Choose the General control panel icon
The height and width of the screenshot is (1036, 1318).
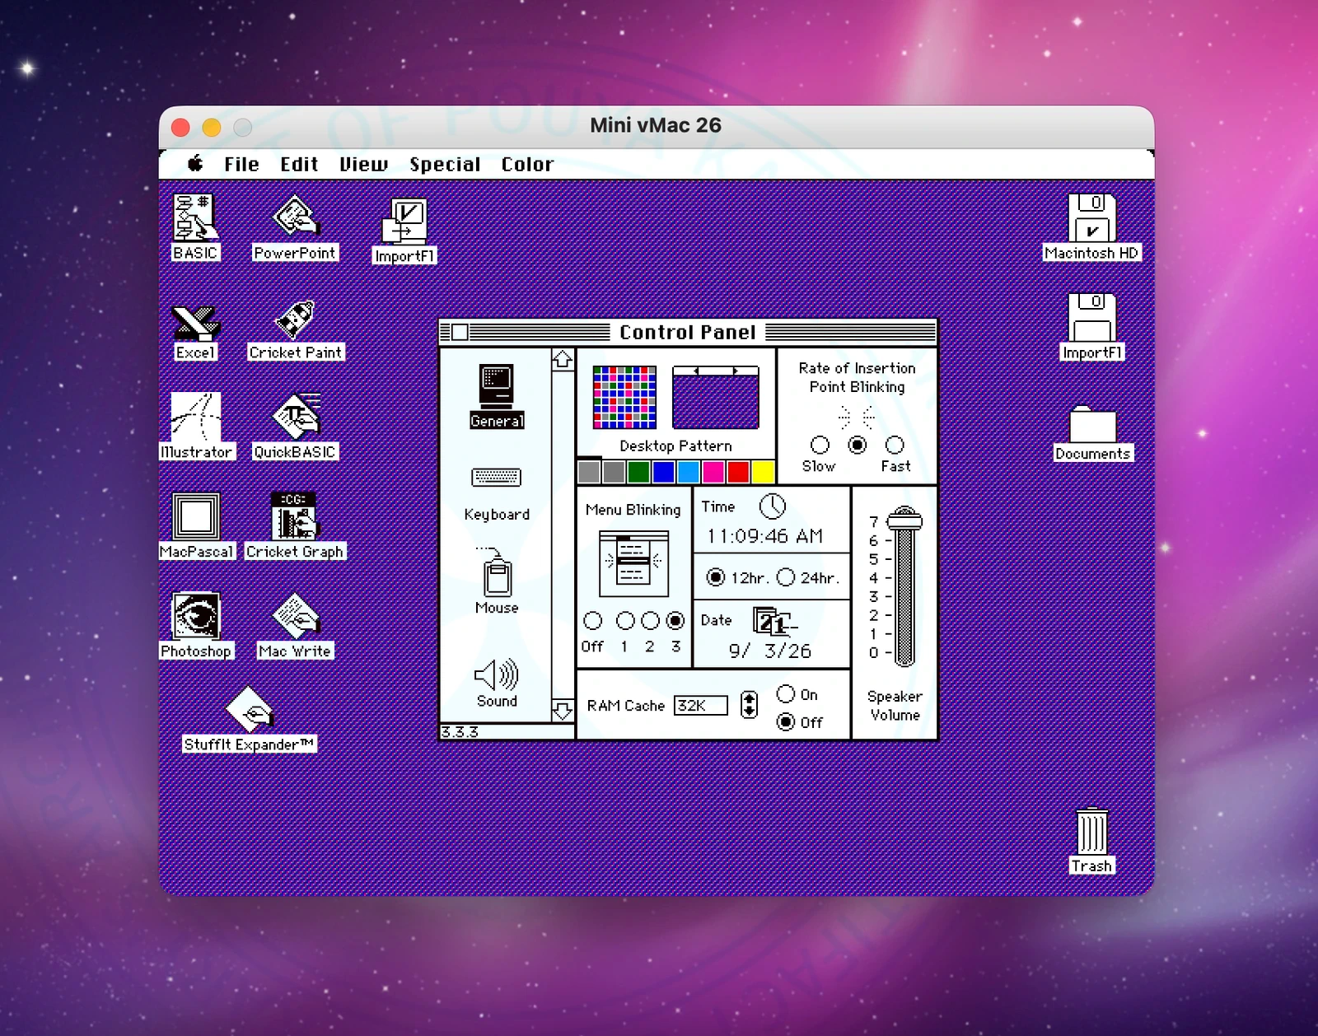(497, 395)
